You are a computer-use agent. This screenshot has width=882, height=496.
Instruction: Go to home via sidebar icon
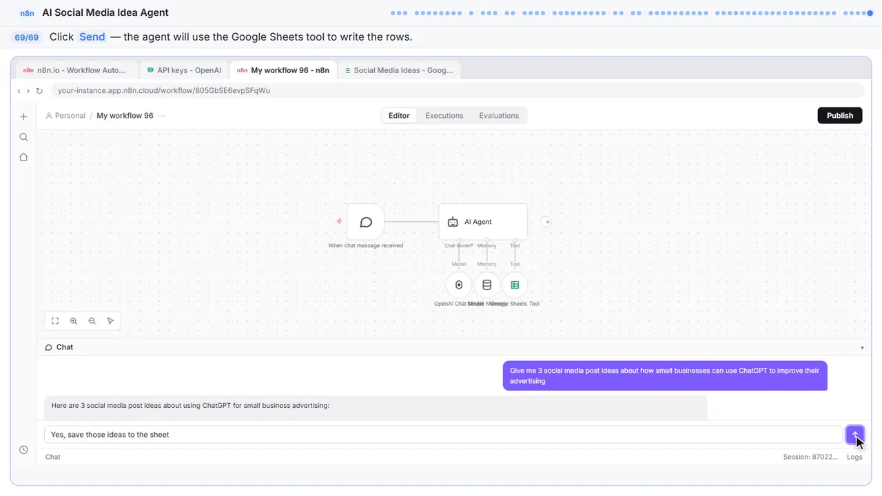(x=23, y=157)
